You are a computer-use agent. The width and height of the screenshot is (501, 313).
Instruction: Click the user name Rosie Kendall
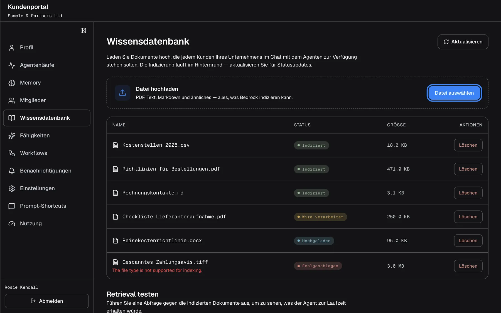point(21,287)
